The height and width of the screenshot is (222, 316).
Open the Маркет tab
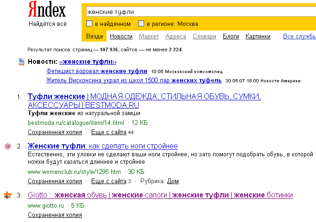click(149, 37)
